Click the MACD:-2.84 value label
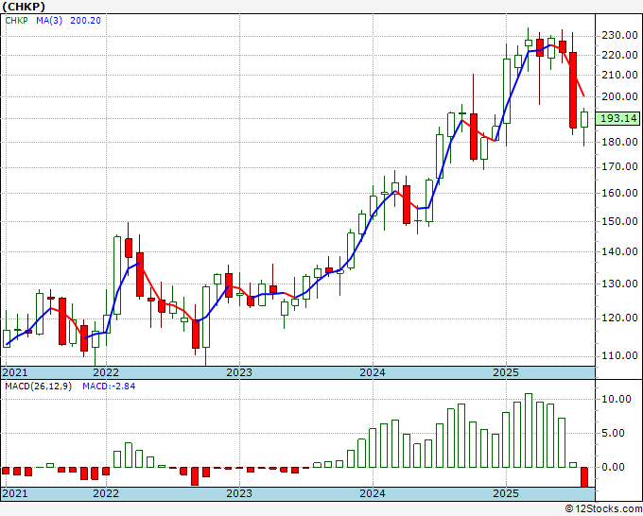The height and width of the screenshot is (516, 643). point(109,387)
